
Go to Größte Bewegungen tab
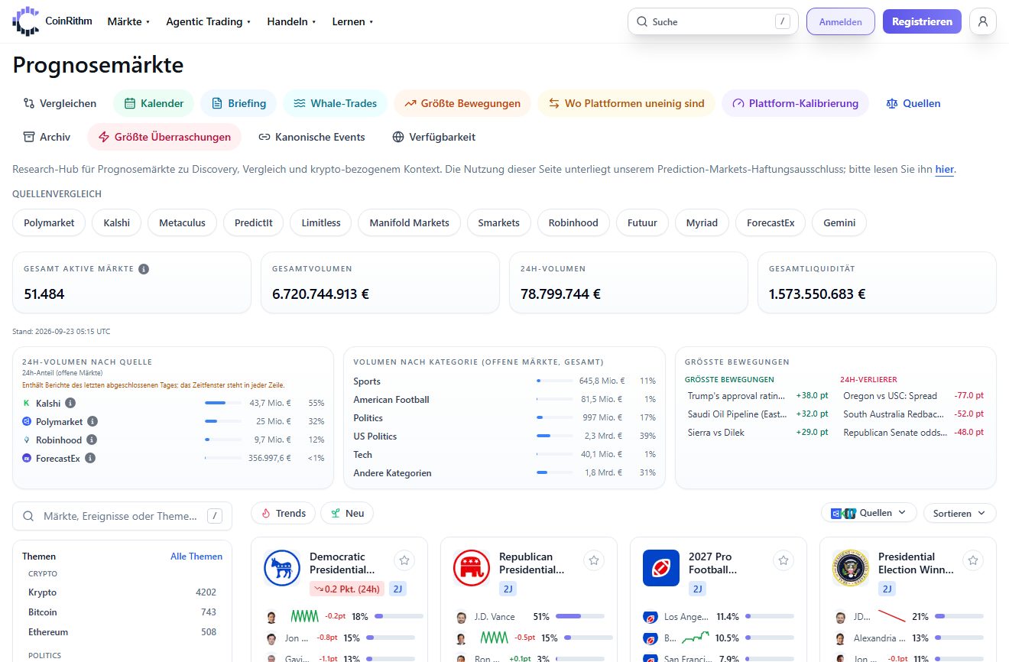click(x=462, y=103)
